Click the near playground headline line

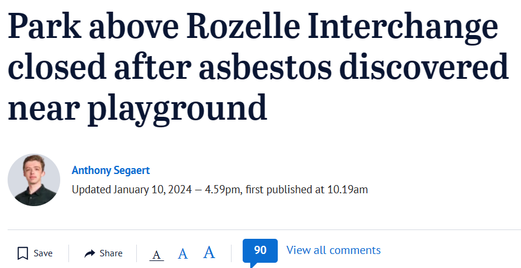(x=137, y=108)
